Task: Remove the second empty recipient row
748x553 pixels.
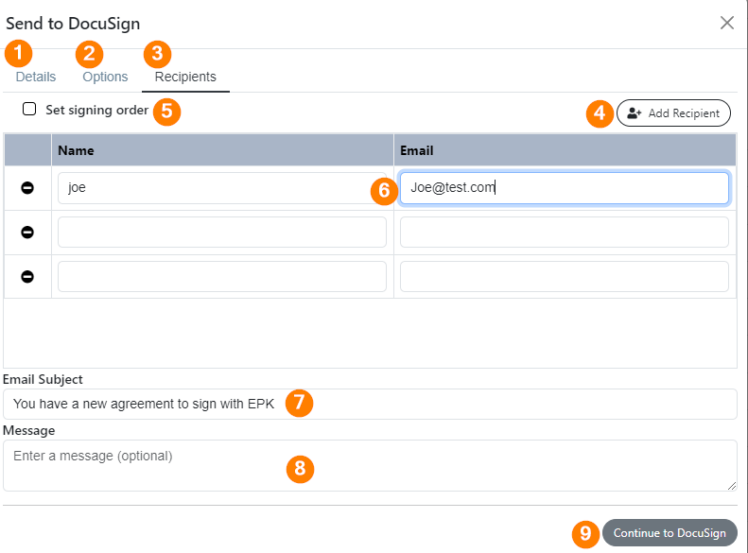Action: (27, 233)
